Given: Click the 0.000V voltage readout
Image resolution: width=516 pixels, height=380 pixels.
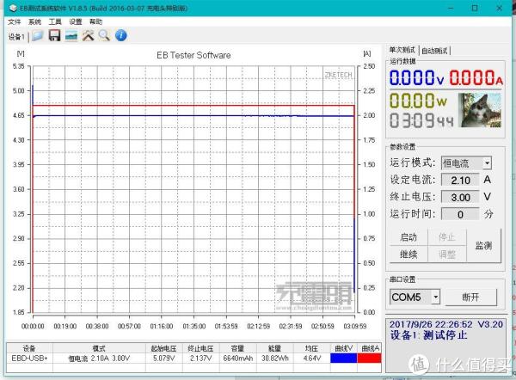Looking at the screenshot, I should coord(416,78).
